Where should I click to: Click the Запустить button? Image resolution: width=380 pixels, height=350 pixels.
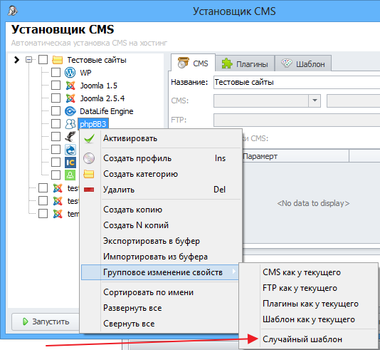[x=46, y=321]
